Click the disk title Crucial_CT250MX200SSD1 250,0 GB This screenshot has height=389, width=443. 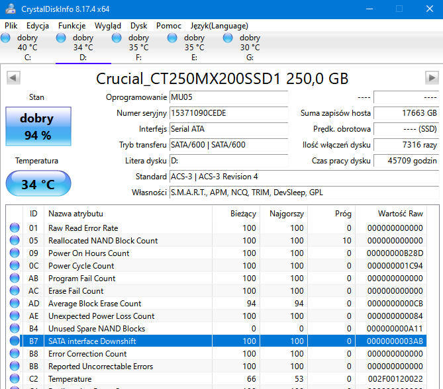tap(222, 79)
